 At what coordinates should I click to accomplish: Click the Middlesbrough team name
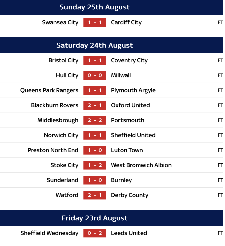click(58, 120)
